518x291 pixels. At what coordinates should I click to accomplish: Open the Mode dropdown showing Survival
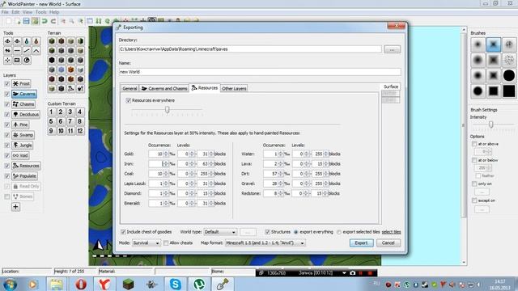click(x=146, y=242)
